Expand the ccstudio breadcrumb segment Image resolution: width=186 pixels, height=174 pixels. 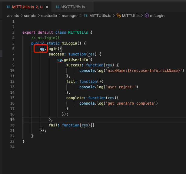click(49, 15)
